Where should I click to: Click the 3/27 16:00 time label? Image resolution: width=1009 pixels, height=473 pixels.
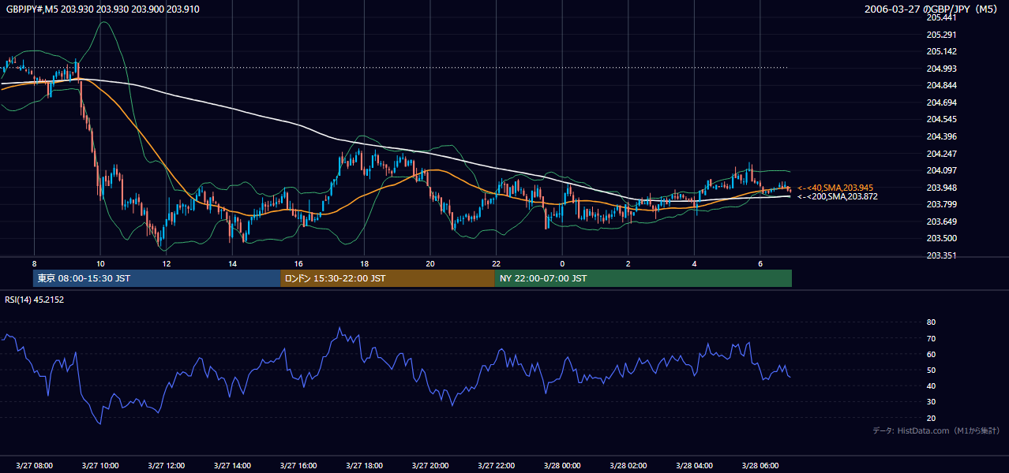pyautogui.click(x=298, y=466)
